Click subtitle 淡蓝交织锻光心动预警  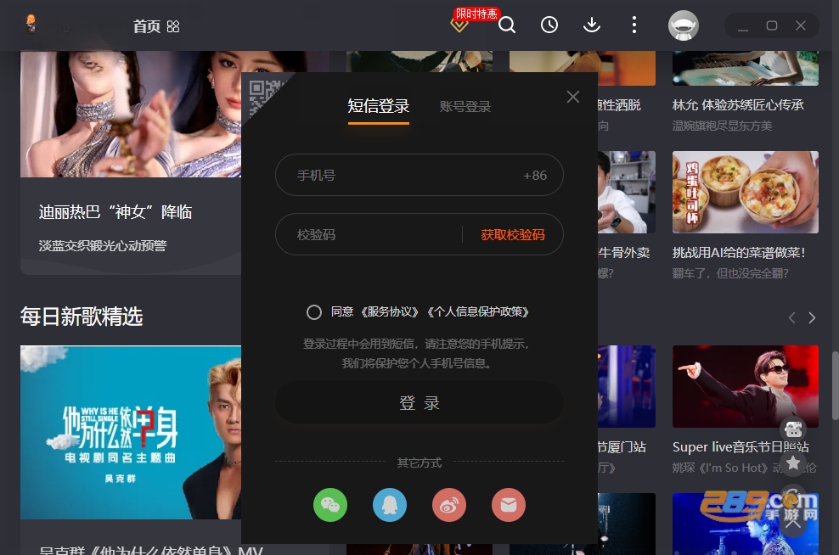click(x=103, y=246)
